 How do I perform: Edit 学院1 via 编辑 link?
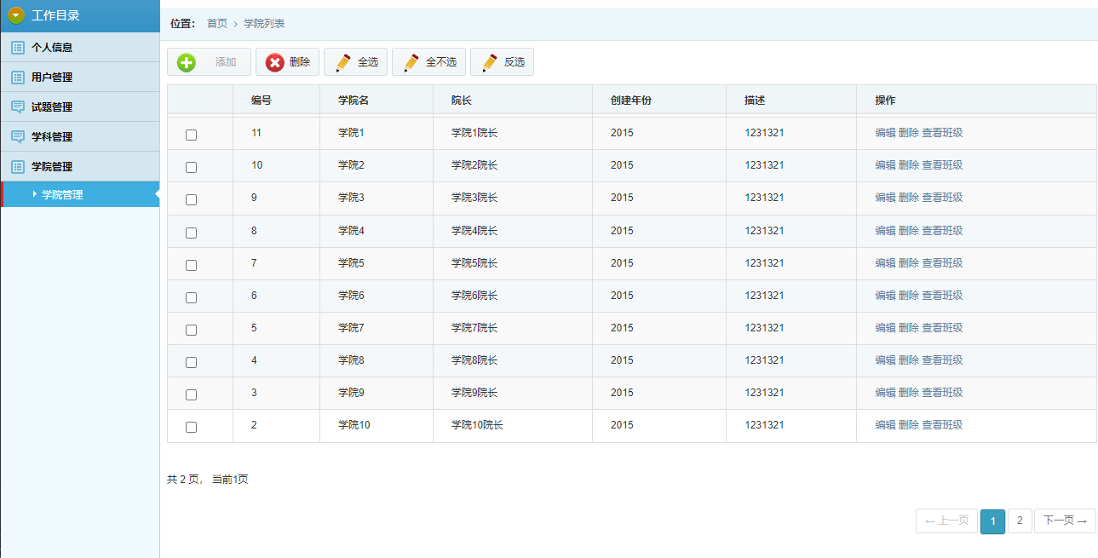tap(885, 133)
